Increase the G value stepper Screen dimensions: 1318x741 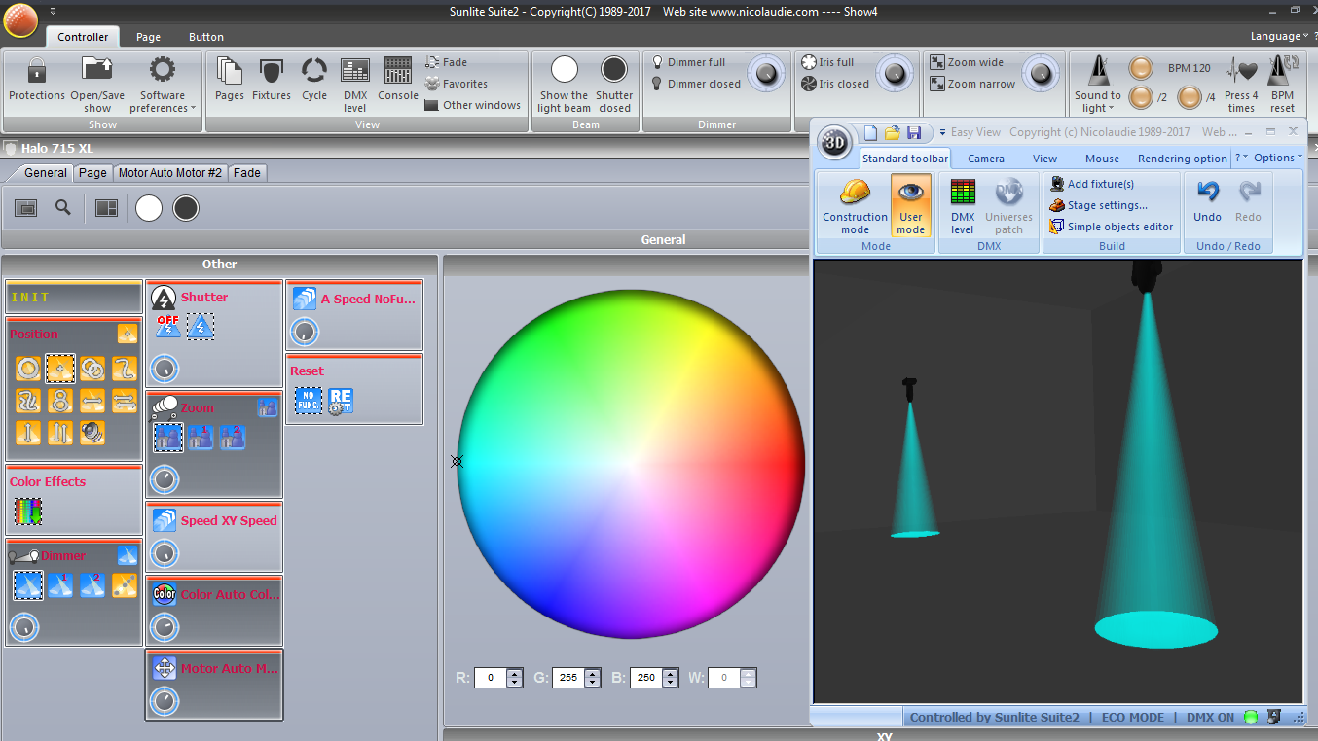tap(592, 673)
